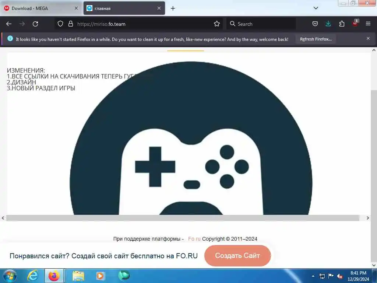This screenshot has width=377, height=283.
Task: Select the главная tab
Action: point(124,8)
